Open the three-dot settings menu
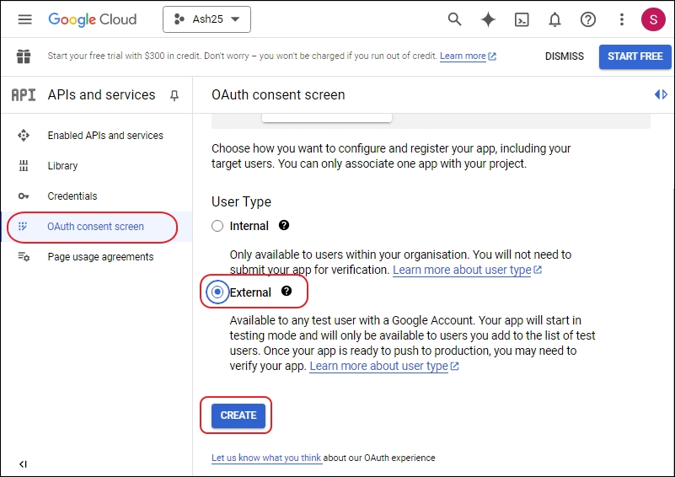Screen dimensions: 675x477 click(x=622, y=19)
